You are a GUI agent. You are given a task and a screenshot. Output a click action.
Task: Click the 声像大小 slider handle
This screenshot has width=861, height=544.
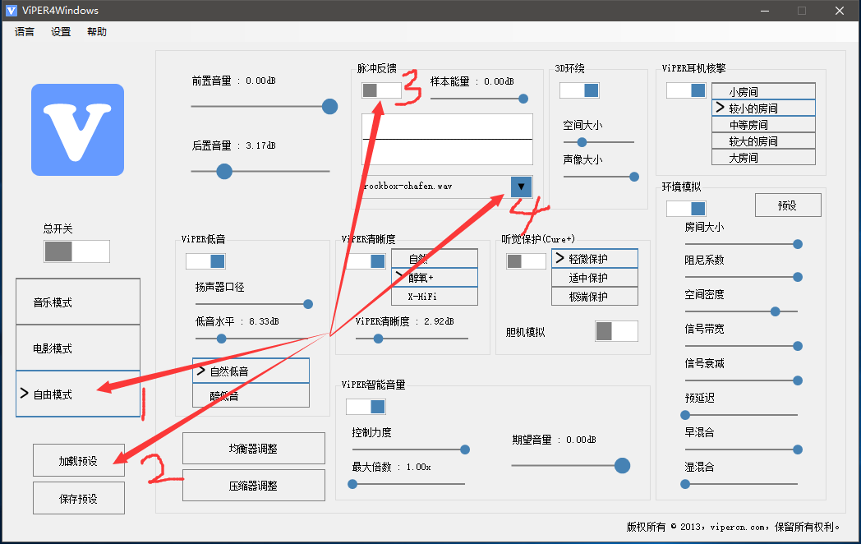click(634, 177)
